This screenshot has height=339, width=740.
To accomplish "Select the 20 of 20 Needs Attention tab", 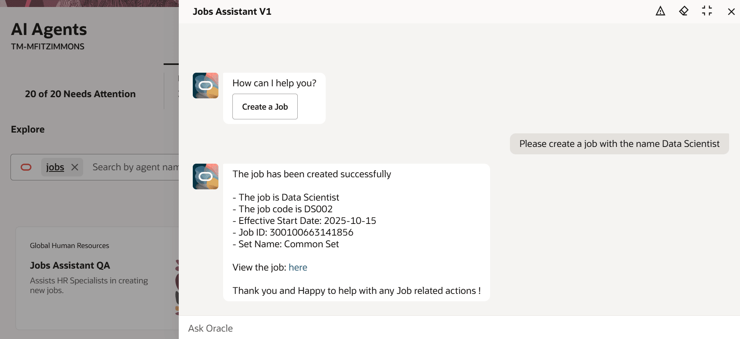I will (x=80, y=94).
